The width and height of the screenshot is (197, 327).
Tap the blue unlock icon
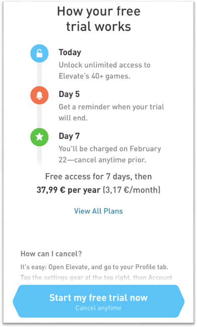coord(39,54)
